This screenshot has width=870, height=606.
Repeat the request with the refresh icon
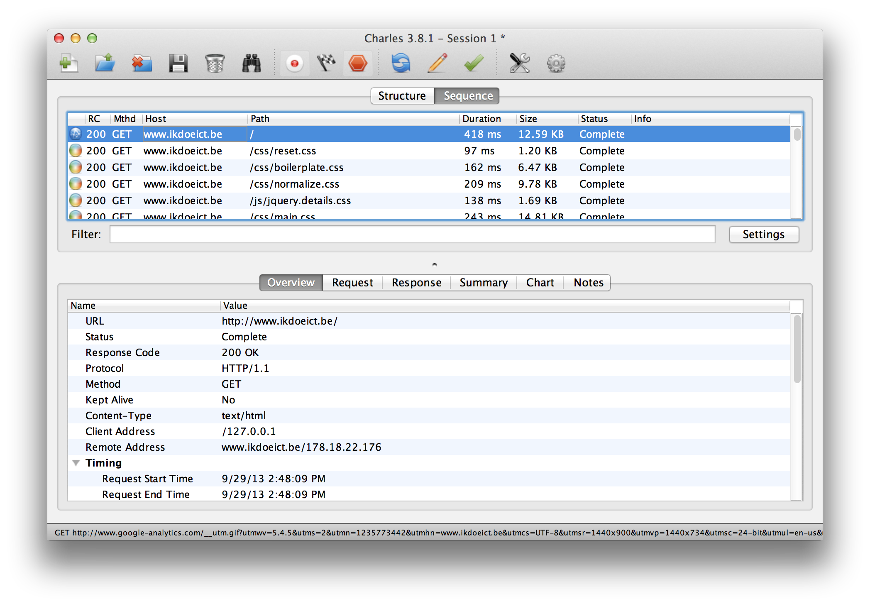401,63
